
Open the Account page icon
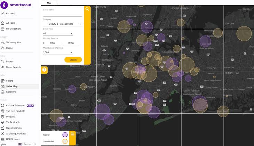click(x=2, y=14)
